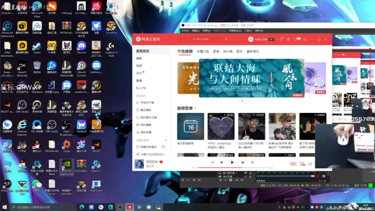The image size is (375, 211).
Task: Open lyrics view with the 词 icon
Action: click(x=252, y=162)
